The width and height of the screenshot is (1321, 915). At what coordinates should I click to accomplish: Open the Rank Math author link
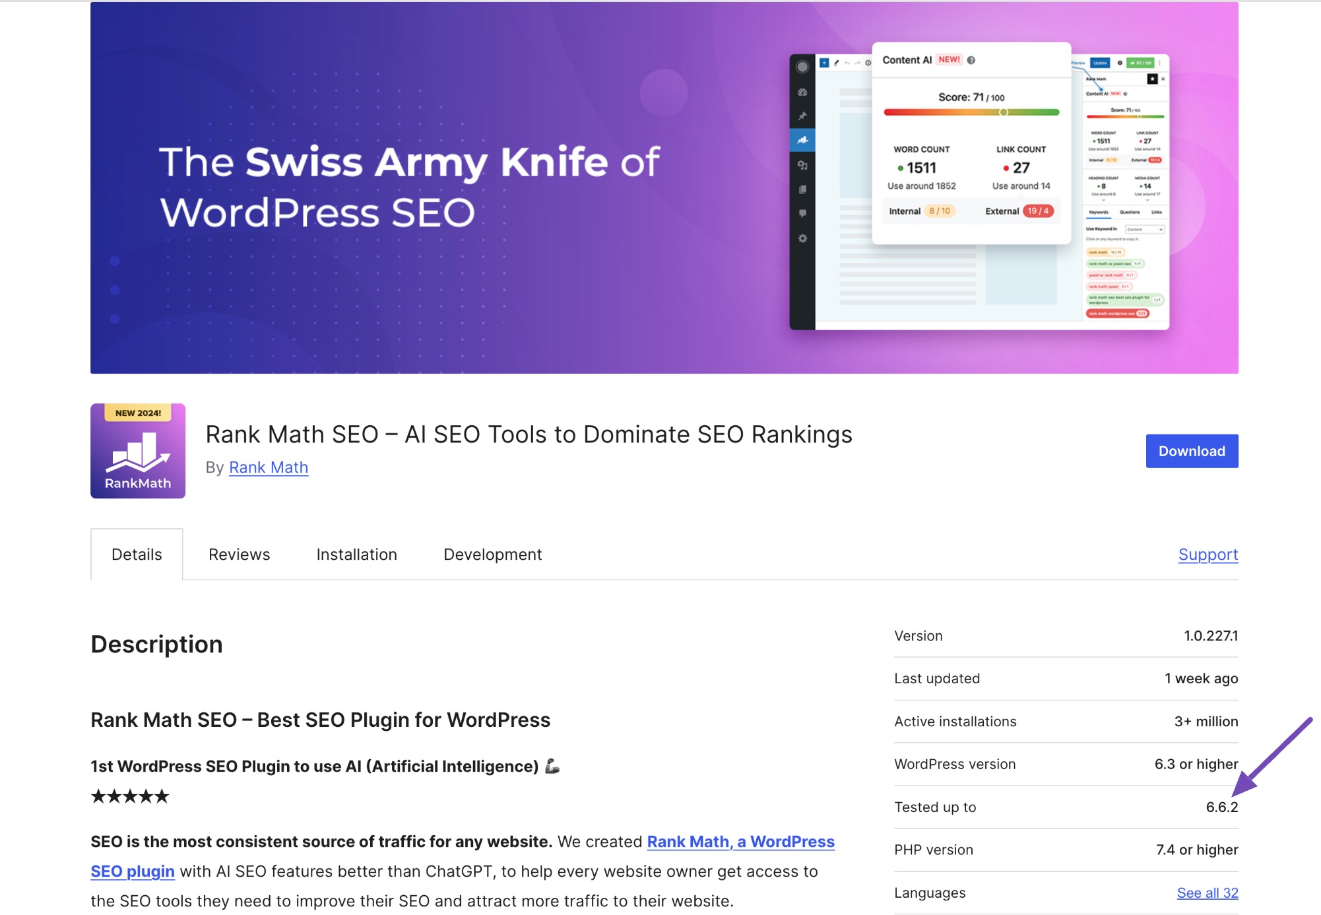click(269, 467)
